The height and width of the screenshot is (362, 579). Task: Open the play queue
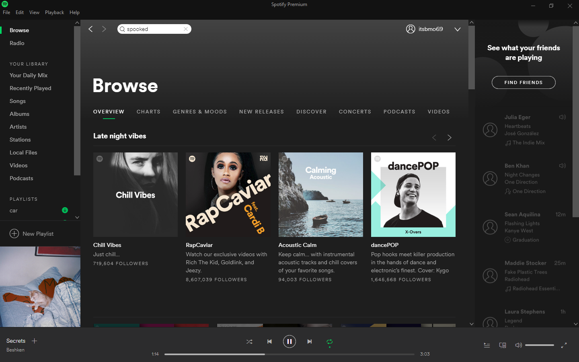pos(487,345)
